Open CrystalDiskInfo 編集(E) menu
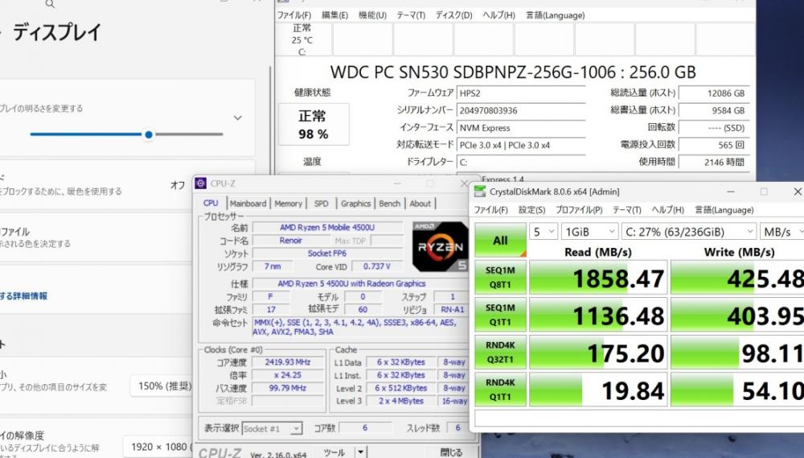The width and height of the screenshot is (804, 458). click(x=334, y=15)
